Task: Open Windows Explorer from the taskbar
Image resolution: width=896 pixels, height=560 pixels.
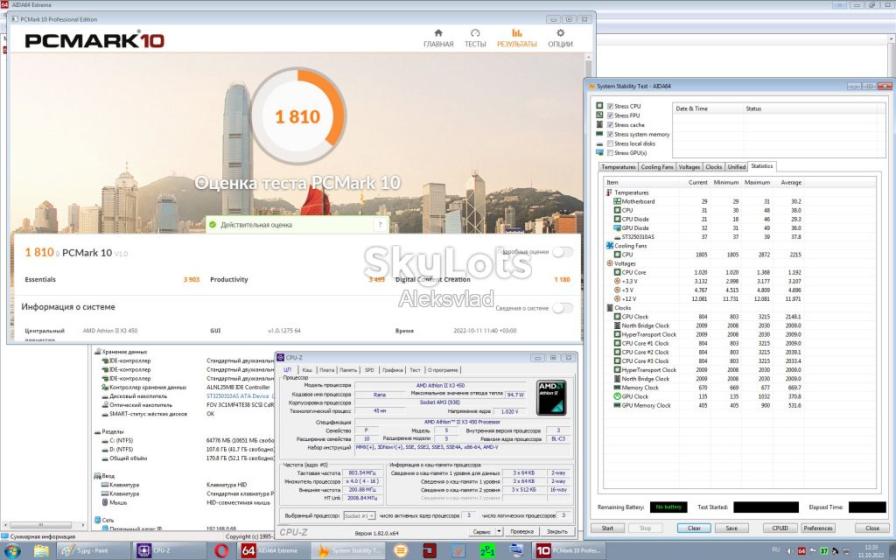Action: click(41, 551)
